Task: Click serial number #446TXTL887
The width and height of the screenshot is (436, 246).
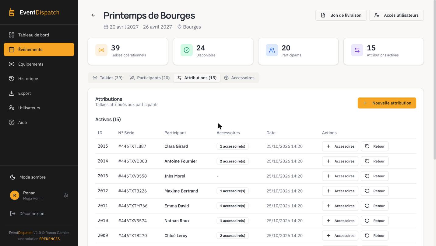Action: coord(132,146)
